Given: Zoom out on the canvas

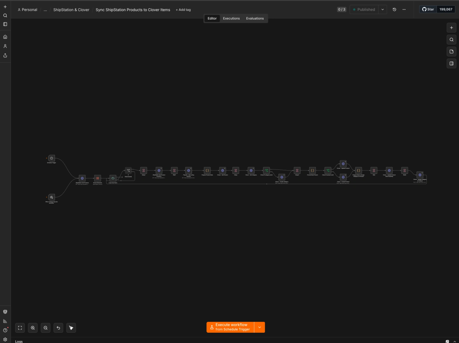Looking at the screenshot, I should (x=46, y=328).
